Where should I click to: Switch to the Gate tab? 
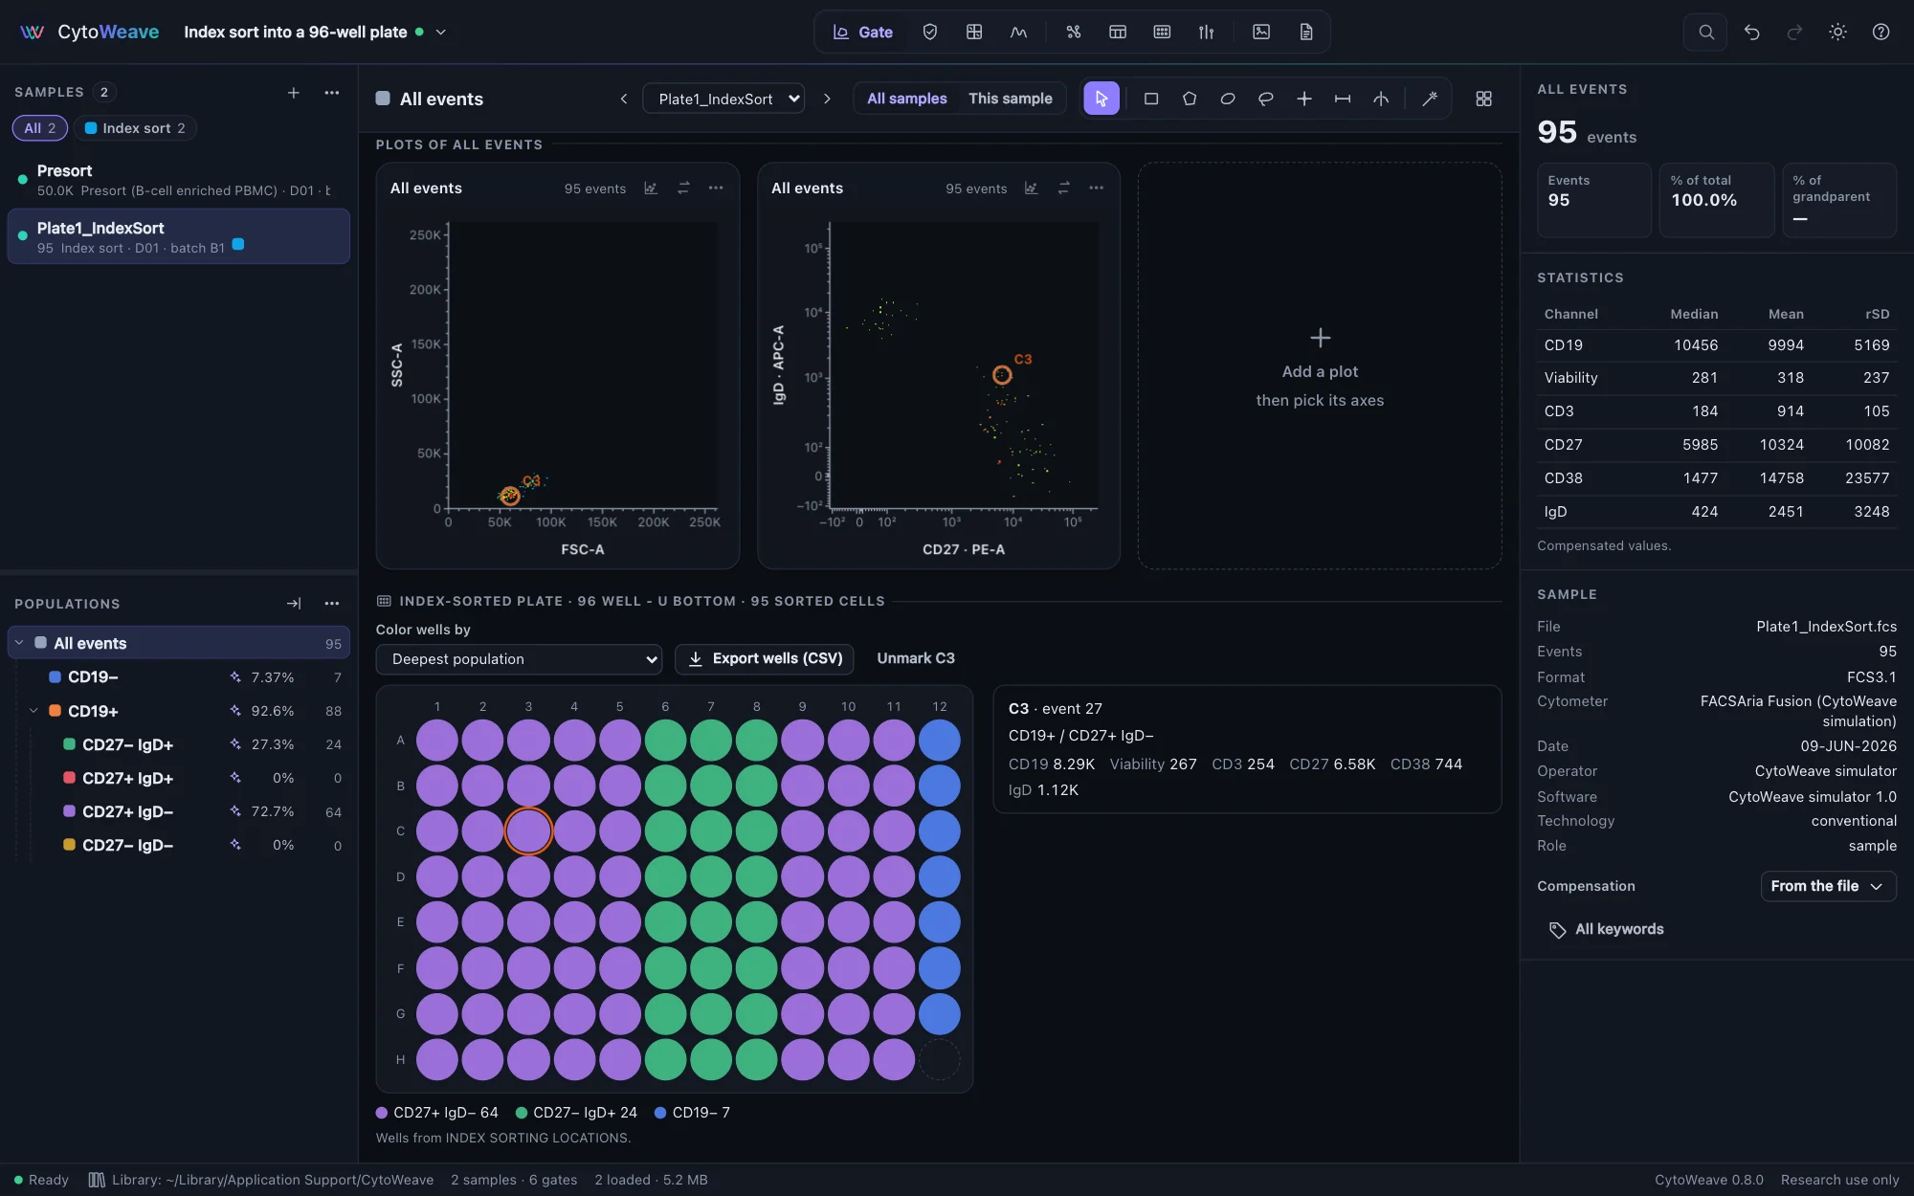pyautogui.click(x=863, y=32)
